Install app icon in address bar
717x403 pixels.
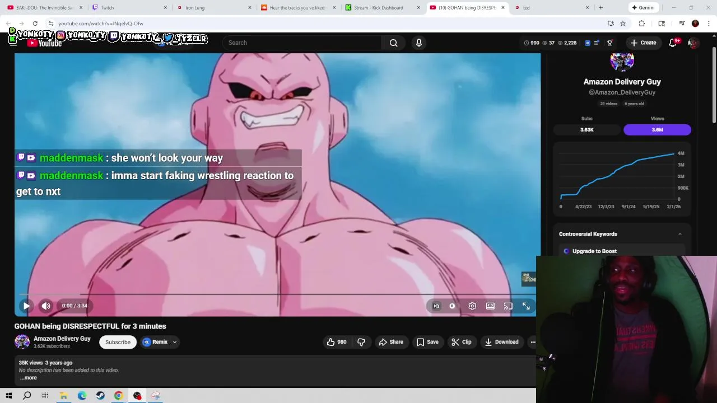[x=611, y=24]
